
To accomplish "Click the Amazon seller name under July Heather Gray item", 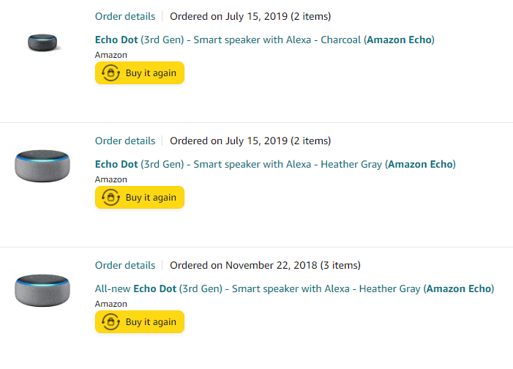I will 111,179.
